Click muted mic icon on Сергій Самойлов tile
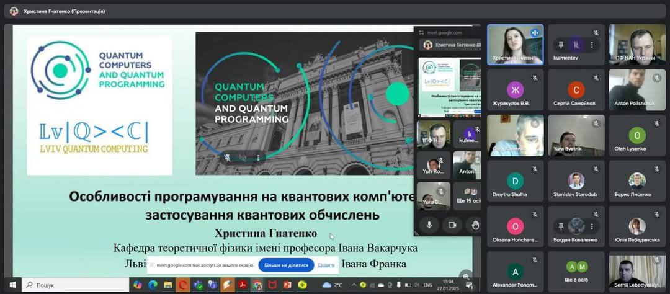Viewport: 670px width, 294px height. (x=596, y=78)
